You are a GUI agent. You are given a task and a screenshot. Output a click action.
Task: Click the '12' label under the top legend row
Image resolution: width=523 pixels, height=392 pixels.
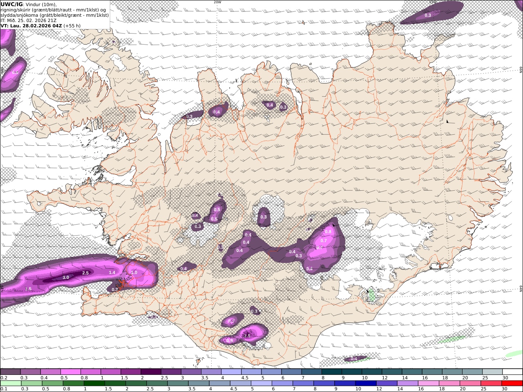(x=384, y=378)
